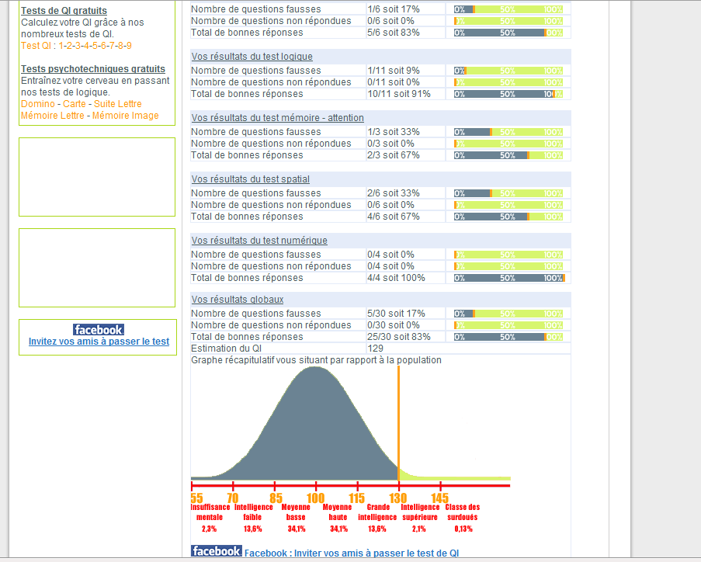The height and width of the screenshot is (562, 701).
Task: Click 'Vos résultats du test logique' heading
Action: point(252,57)
